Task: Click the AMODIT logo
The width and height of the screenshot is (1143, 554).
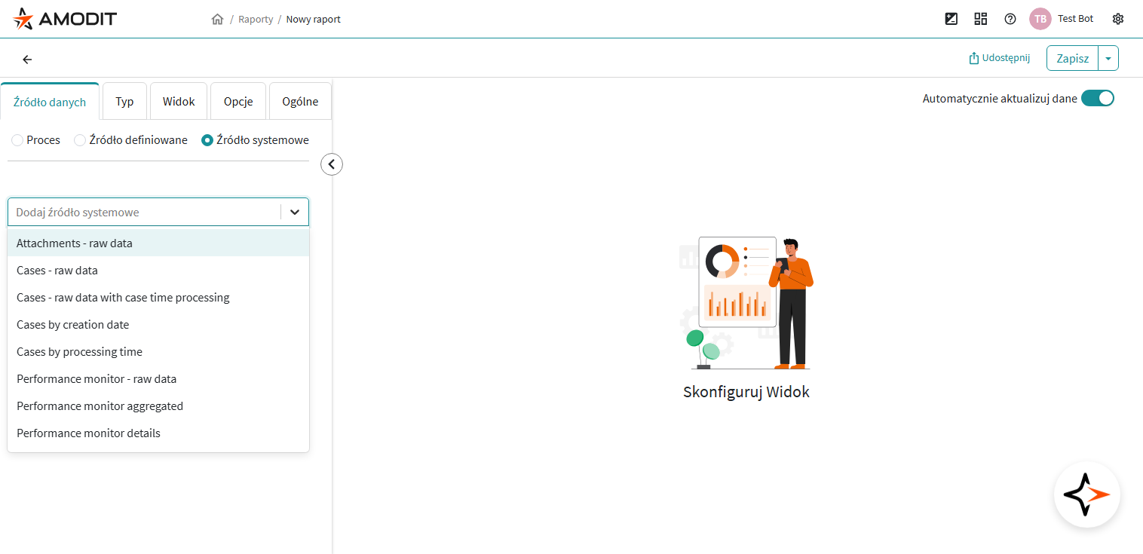Action: point(65,19)
